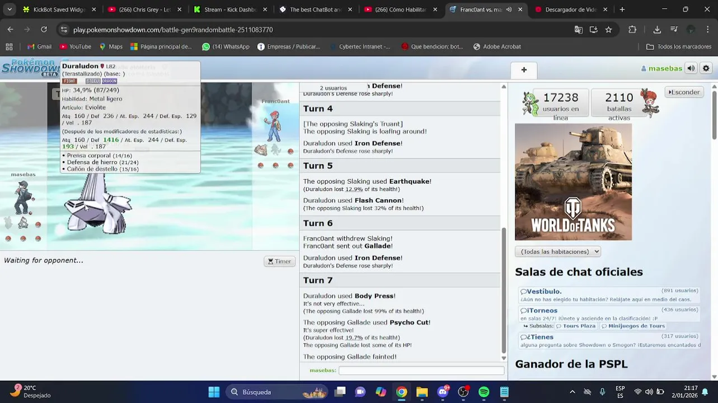Open Discord from the taskbar

click(x=443, y=392)
